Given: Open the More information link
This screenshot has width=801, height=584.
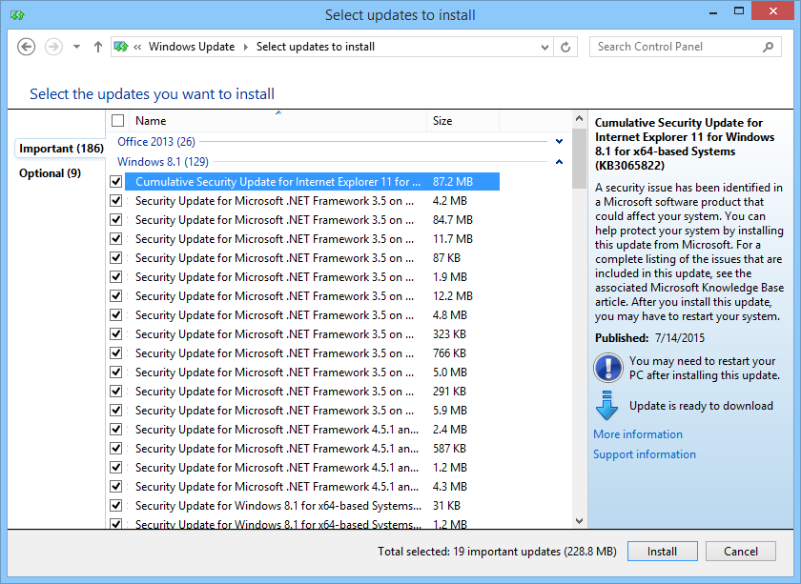Looking at the screenshot, I should [x=638, y=433].
